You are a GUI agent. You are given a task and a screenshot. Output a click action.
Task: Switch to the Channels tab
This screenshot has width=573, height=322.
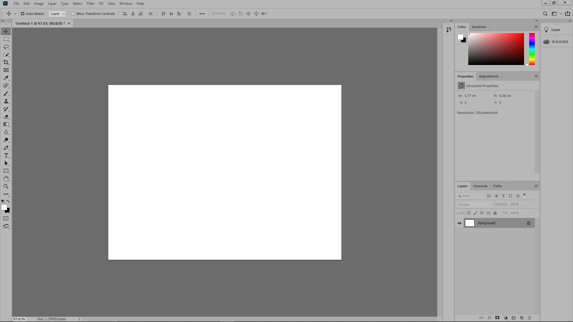[480, 186]
